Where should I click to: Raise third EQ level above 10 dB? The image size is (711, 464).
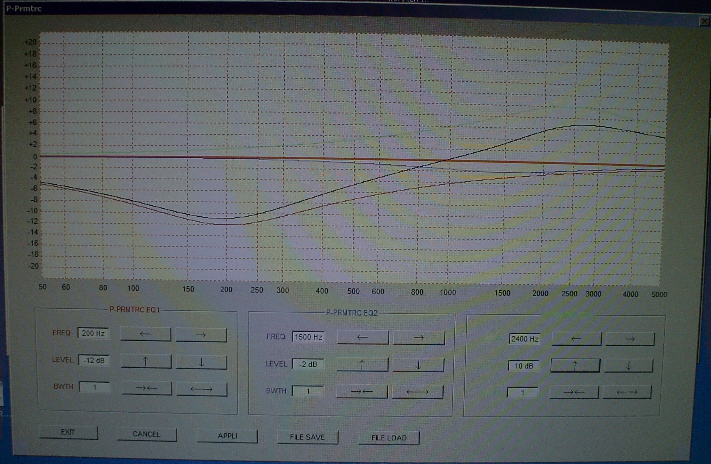tap(575, 366)
